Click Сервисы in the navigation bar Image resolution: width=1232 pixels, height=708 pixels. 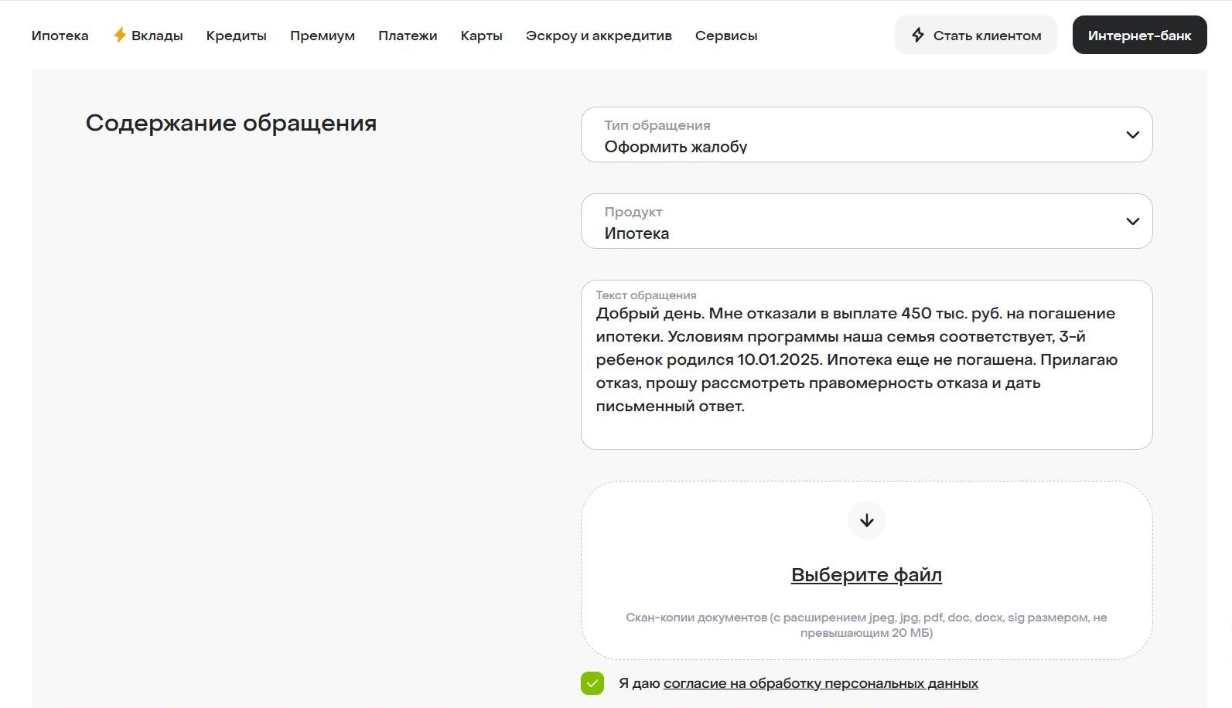coord(725,36)
